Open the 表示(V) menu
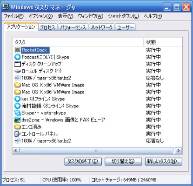This screenshot has height=186, width=193. tap(66, 16)
